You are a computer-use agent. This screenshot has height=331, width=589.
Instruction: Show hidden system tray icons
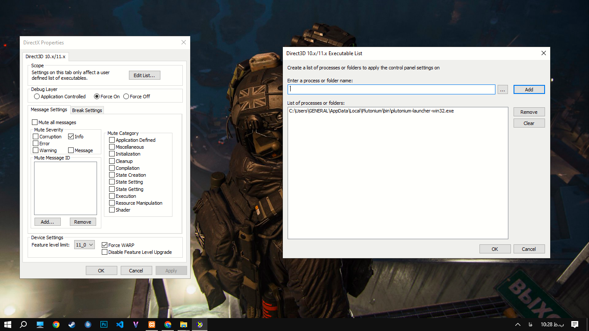click(x=518, y=325)
